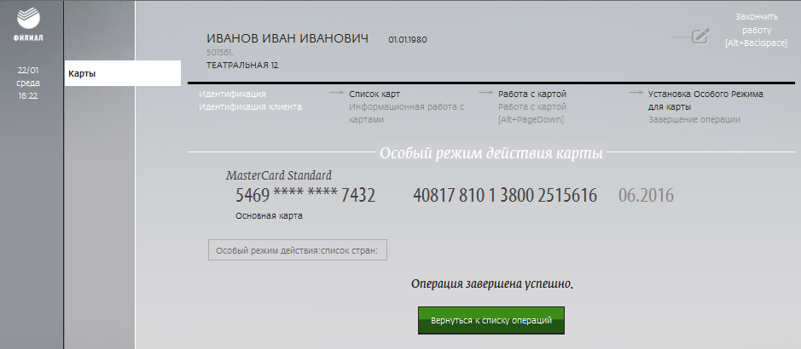Click weekday среда in sidebar
Viewport: 801px width, 349px height.
pos(29,83)
